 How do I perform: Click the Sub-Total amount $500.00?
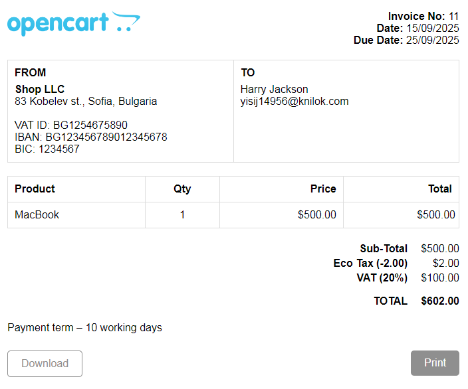[x=440, y=249]
